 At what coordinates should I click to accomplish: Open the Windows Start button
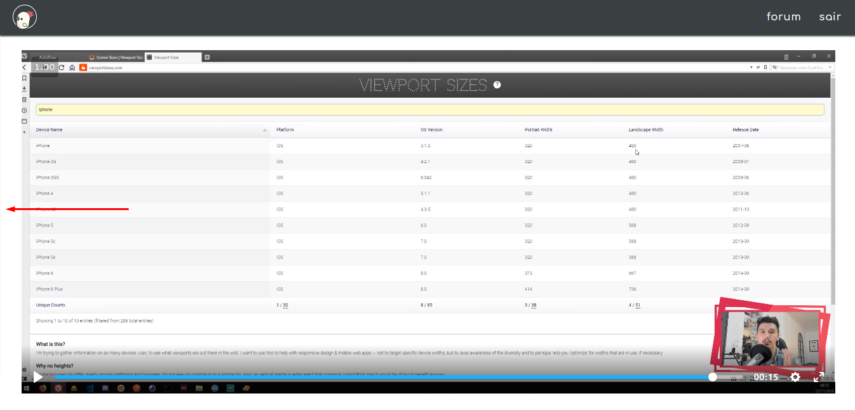[27, 388]
